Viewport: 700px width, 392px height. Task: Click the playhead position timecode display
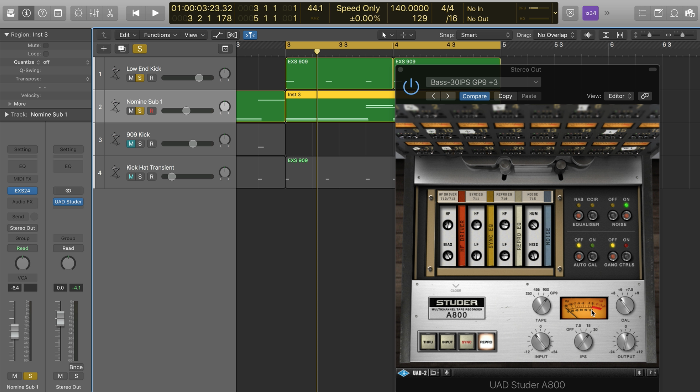201,8
